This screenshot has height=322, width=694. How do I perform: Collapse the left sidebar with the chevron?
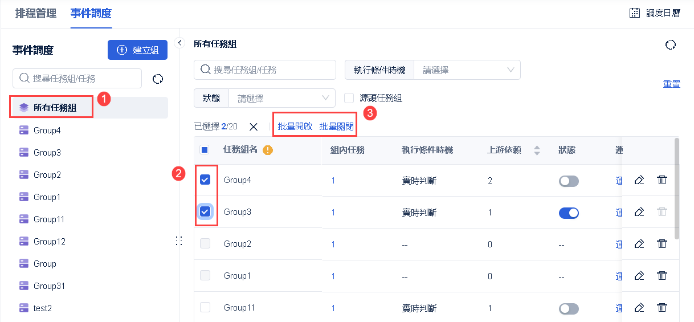click(179, 43)
